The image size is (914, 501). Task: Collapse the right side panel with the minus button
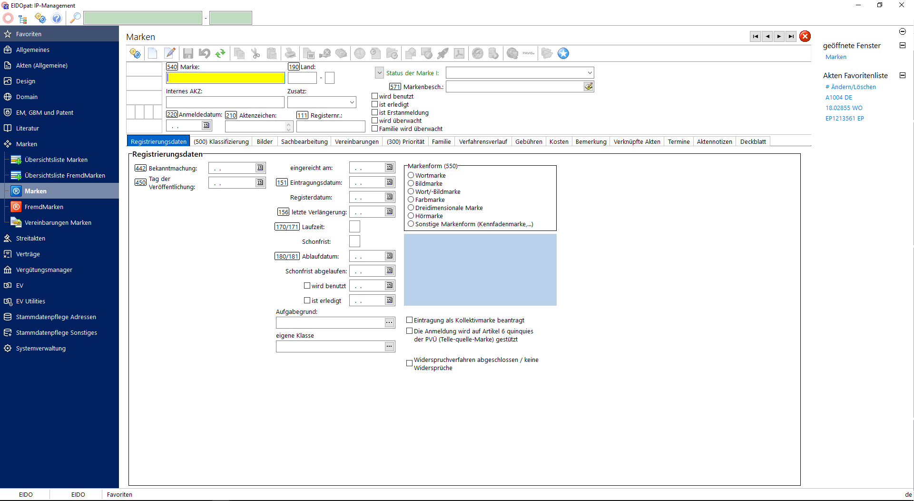(903, 31)
